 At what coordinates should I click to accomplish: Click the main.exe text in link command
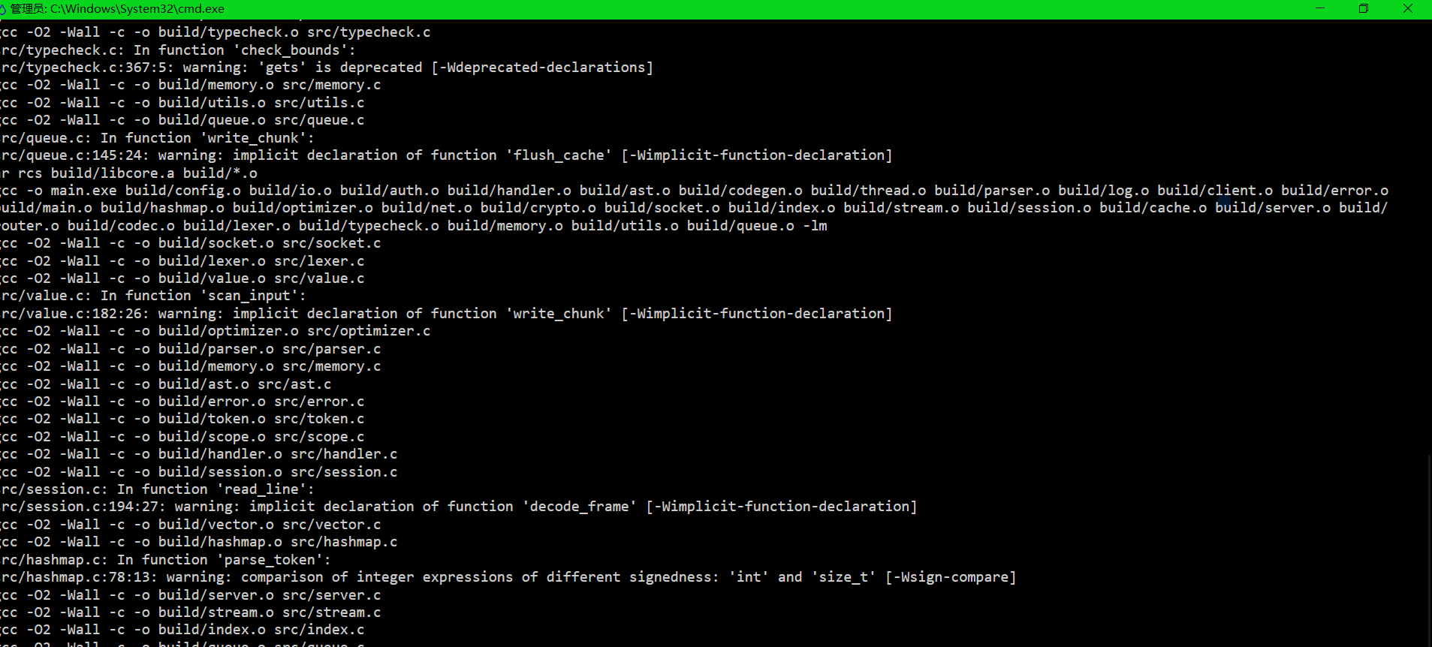tap(83, 191)
